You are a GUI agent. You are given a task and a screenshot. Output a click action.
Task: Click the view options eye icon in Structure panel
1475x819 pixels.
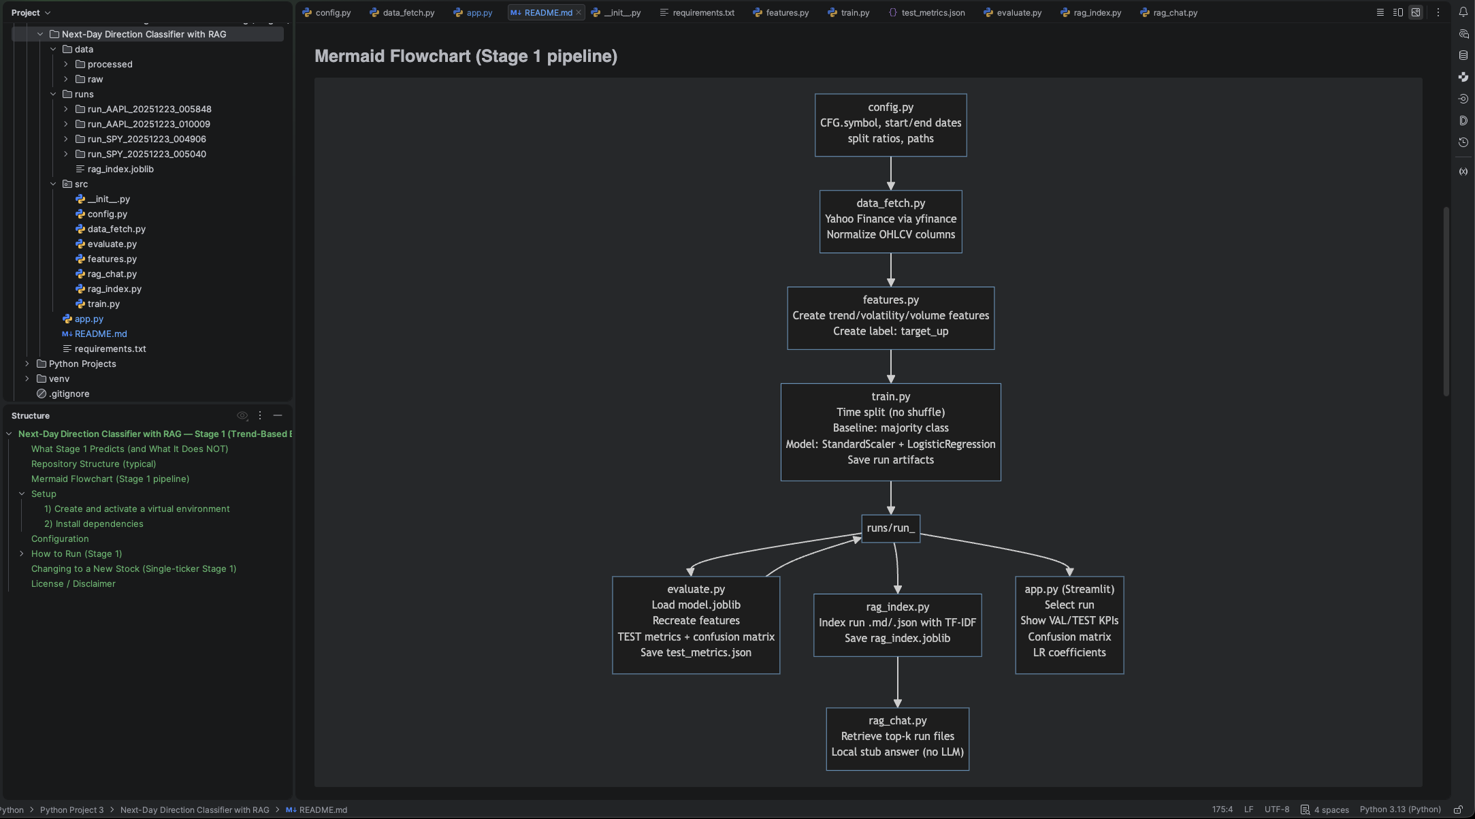coord(242,415)
